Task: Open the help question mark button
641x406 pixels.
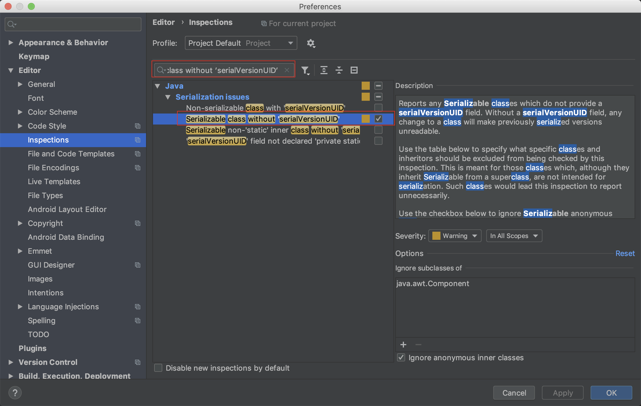Action: 15,393
